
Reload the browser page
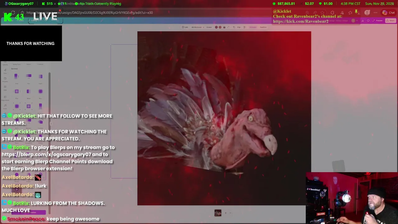pyautogui.click(x=13, y=13)
